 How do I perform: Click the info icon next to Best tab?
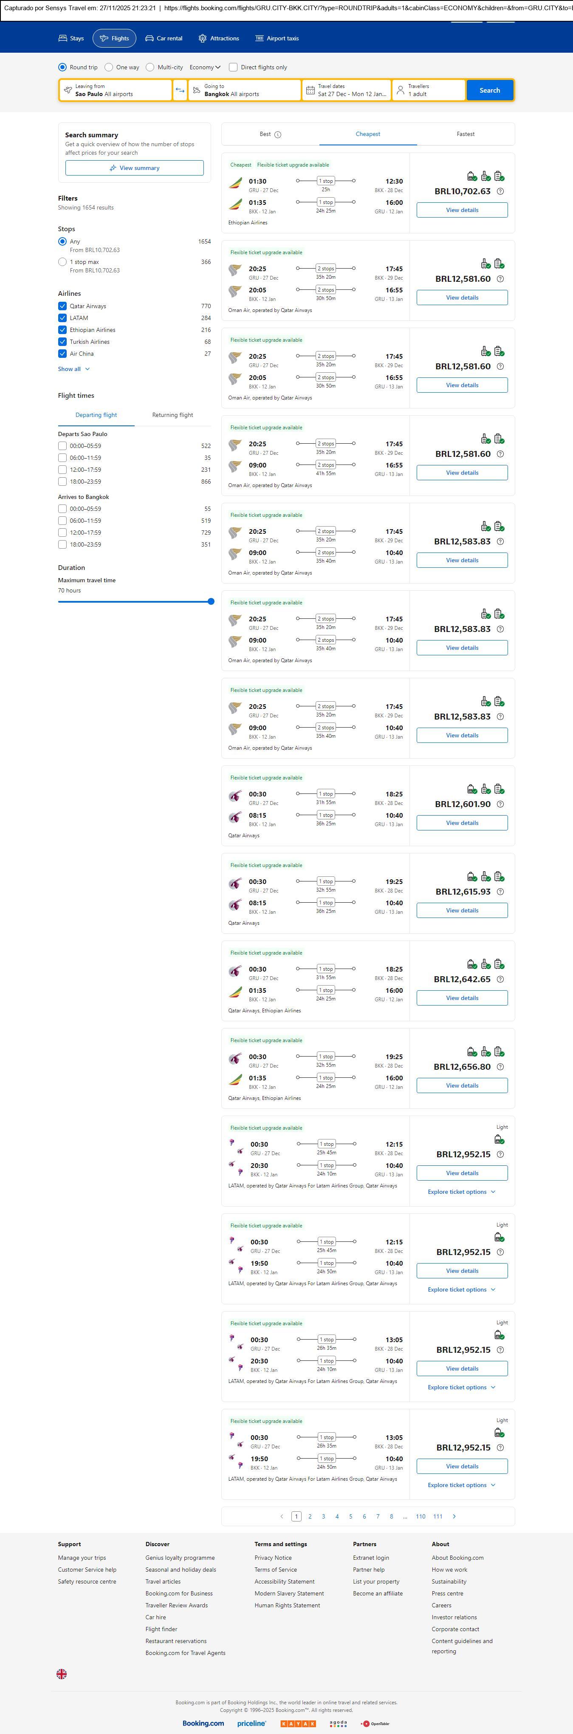[278, 135]
